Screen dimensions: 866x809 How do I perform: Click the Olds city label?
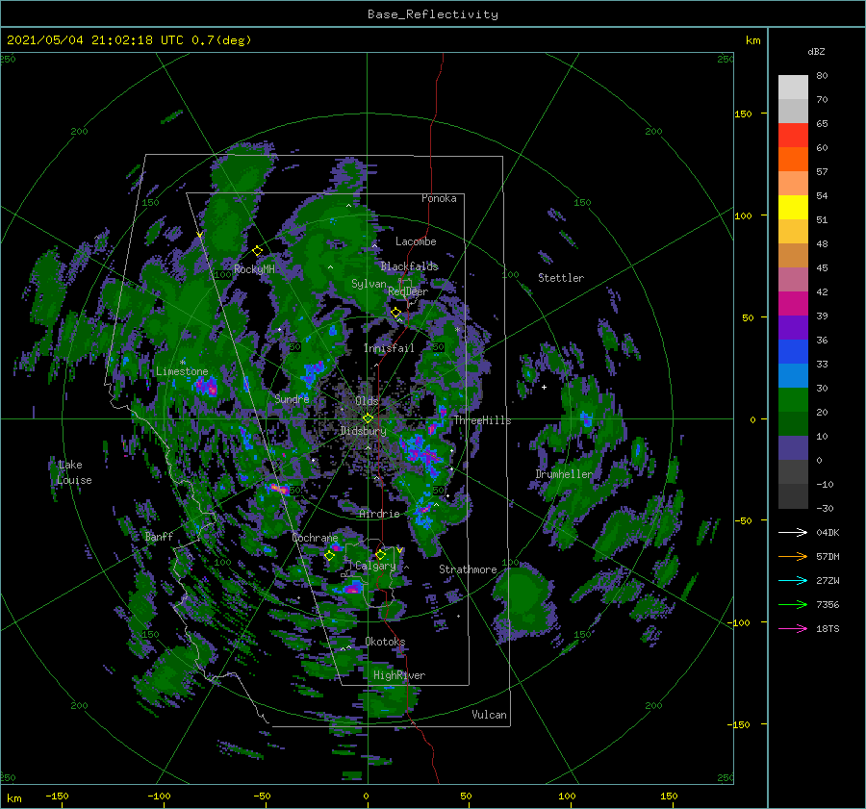(367, 400)
